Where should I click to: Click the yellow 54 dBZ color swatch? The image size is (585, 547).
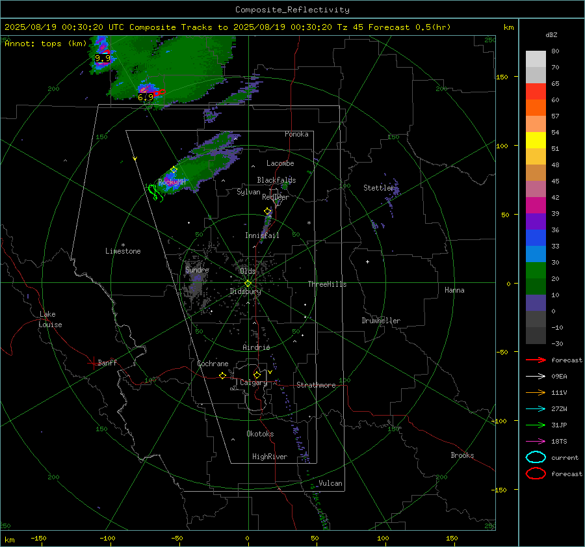click(x=536, y=140)
